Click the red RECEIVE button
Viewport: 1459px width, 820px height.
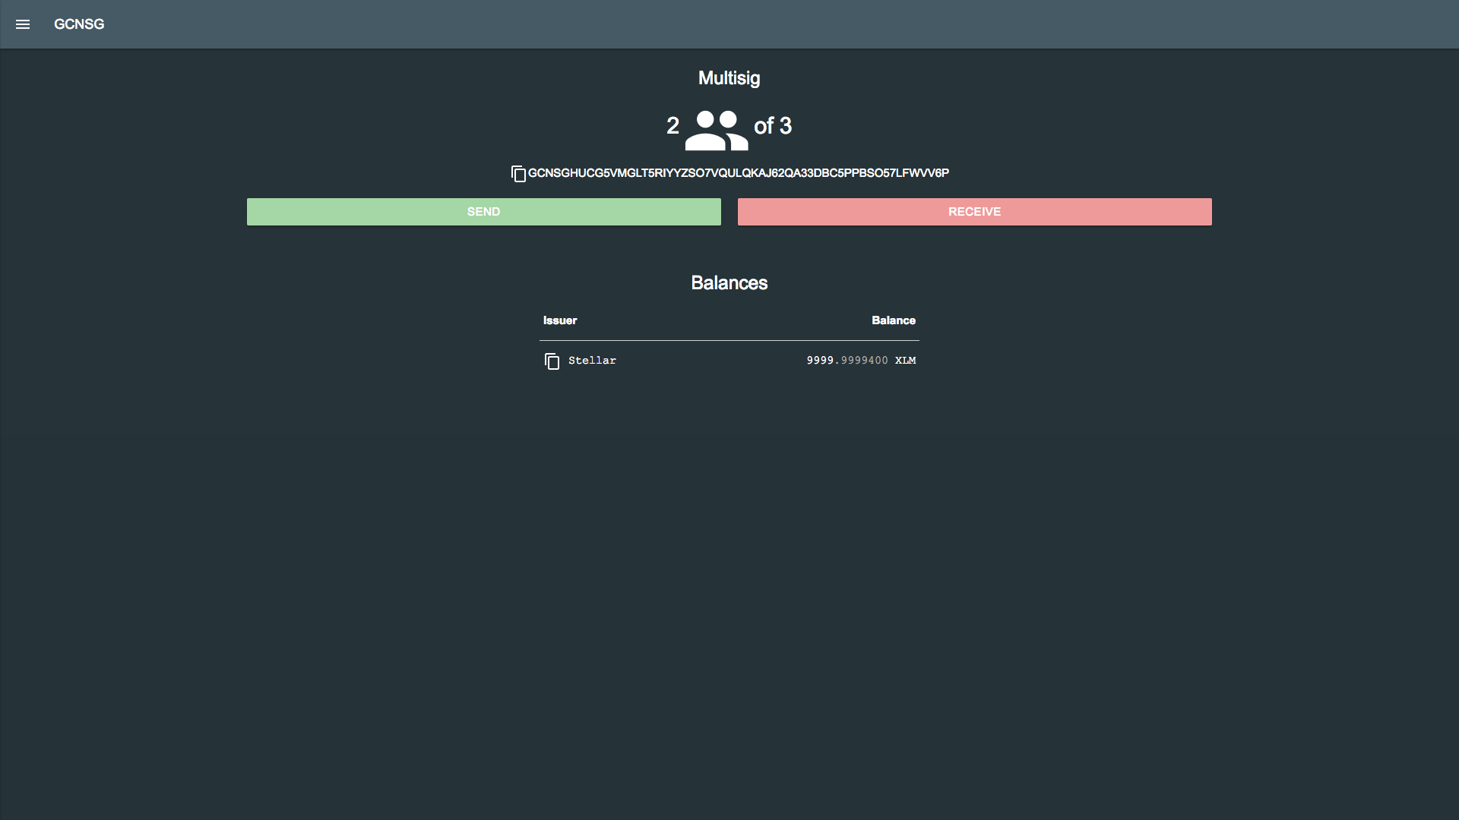(x=974, y=212)
